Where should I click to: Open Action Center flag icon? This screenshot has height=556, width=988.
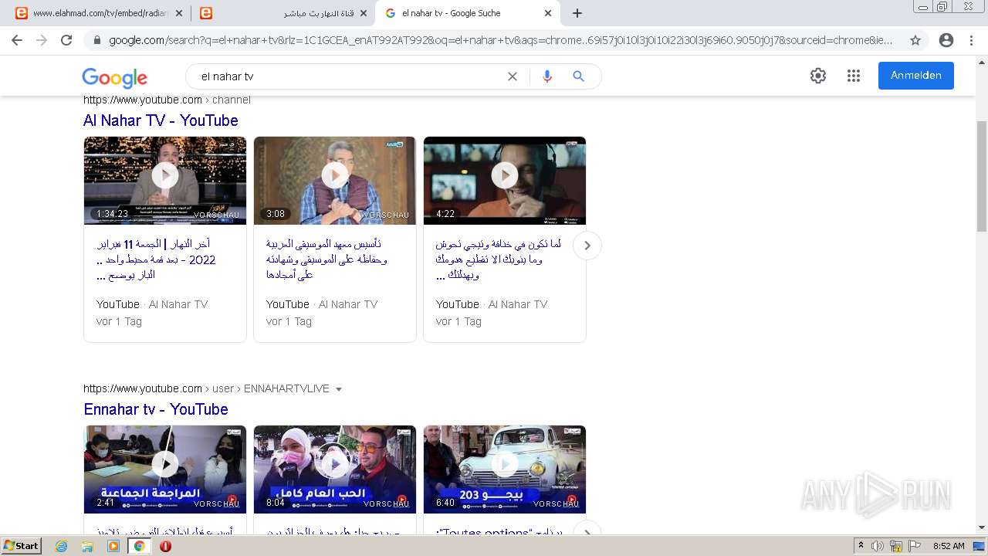click(x=914, y=546)
